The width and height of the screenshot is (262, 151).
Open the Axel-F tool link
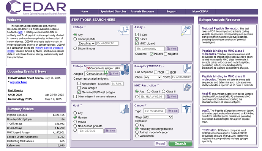pos(206,94)
